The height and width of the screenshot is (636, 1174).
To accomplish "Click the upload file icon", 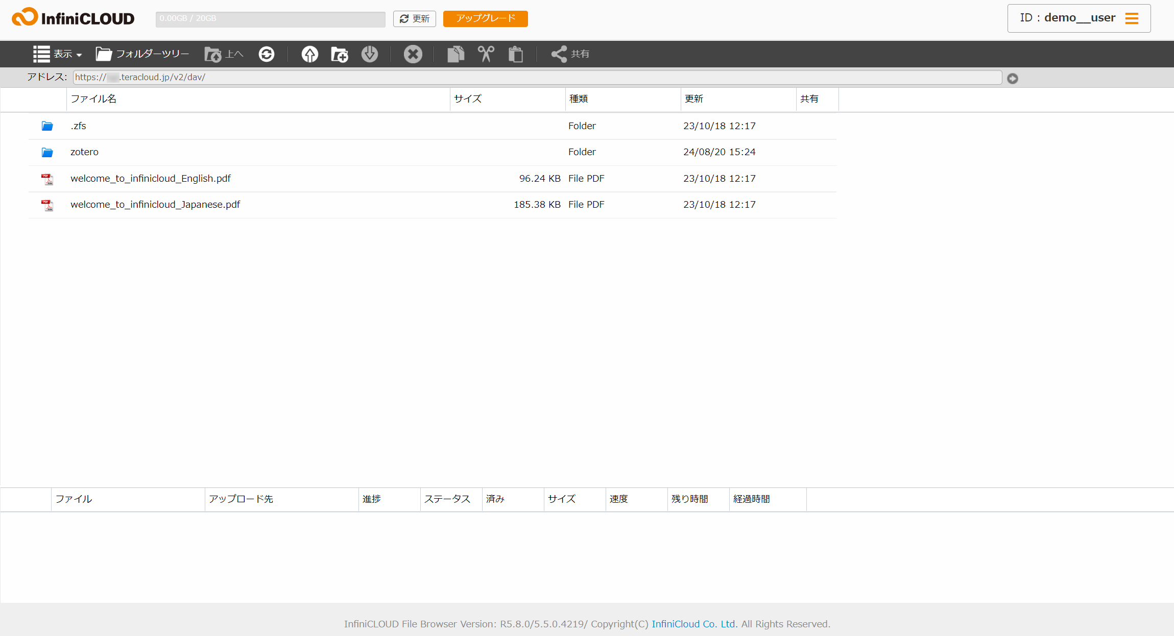I will pos(309,54).
